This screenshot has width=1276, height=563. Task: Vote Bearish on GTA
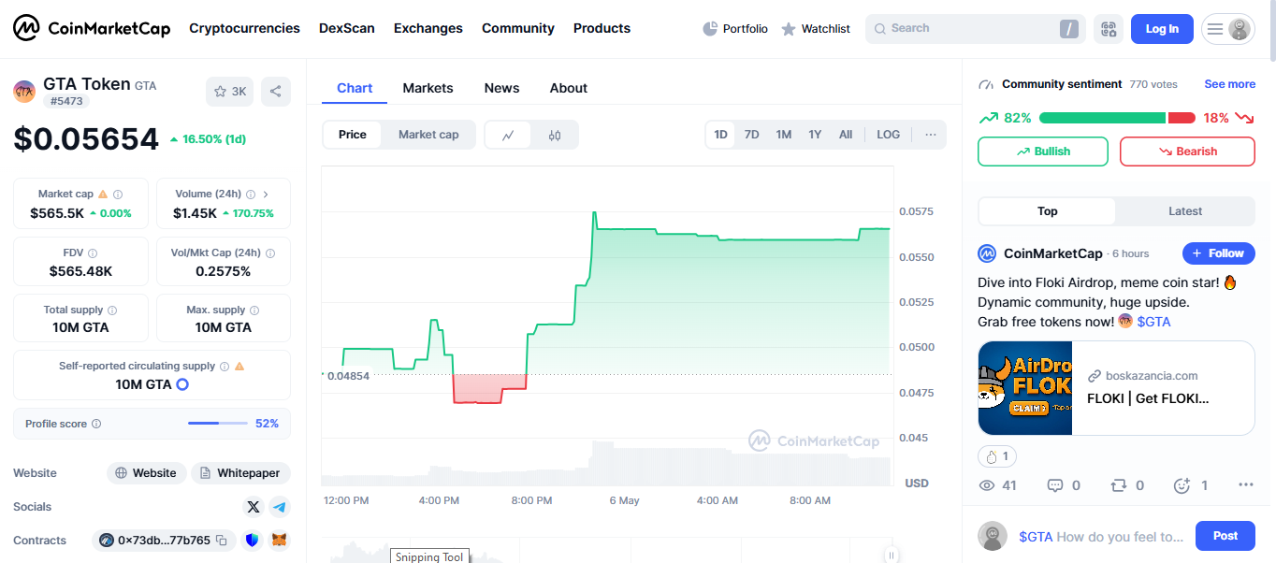tap(1187, 152)
